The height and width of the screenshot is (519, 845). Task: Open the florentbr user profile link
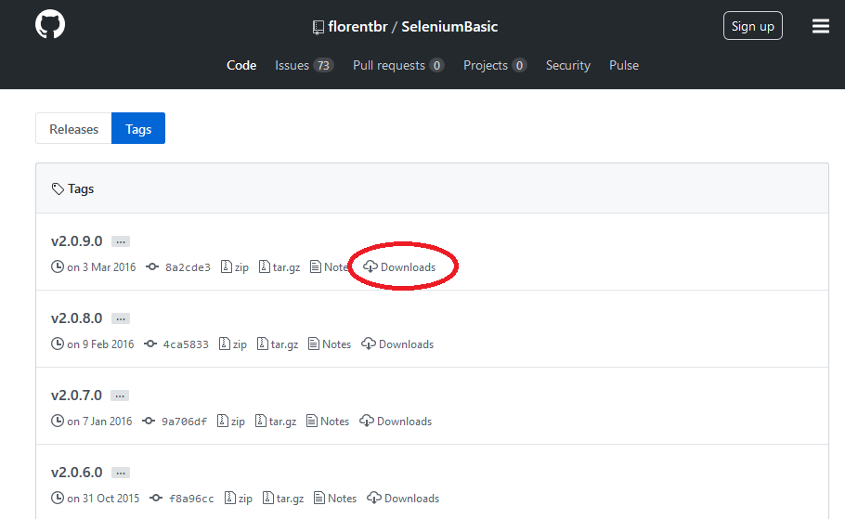(357, 26)
